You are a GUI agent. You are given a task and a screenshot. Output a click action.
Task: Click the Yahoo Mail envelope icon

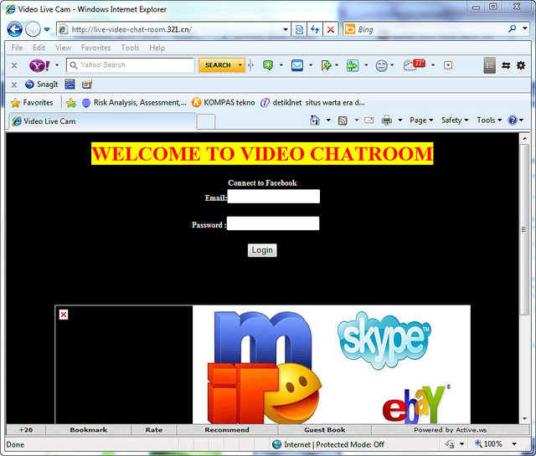coord(297,65)
